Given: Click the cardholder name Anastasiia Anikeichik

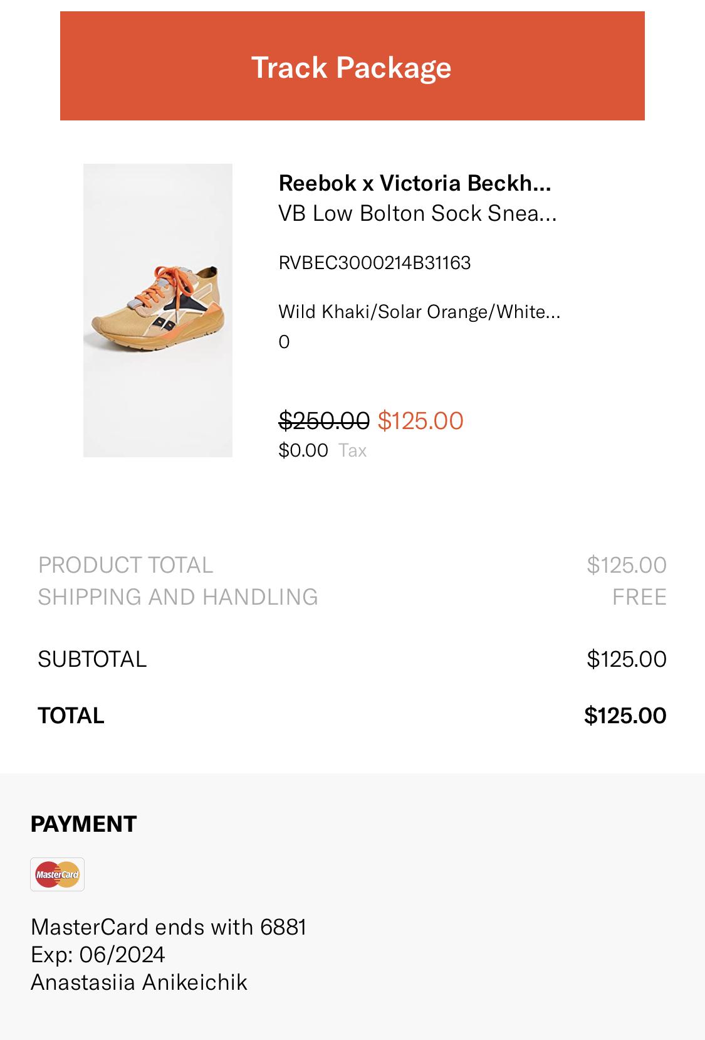Looking at the screenshot, I should pyautogui.click(x=139, y=982).
